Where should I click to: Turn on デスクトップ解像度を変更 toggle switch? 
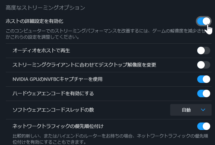(x=204, y=65)
